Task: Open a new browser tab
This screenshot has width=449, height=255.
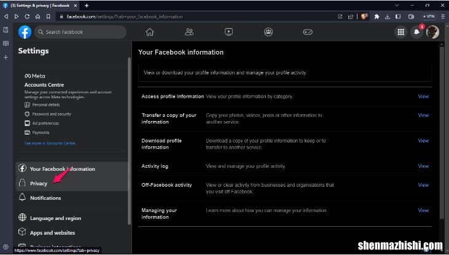Action: coord(87,6)
